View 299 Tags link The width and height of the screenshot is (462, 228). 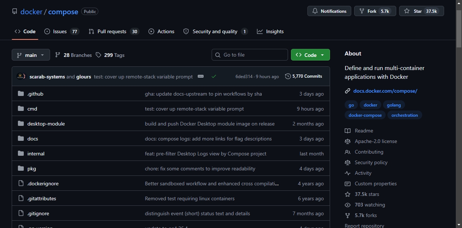110,55
